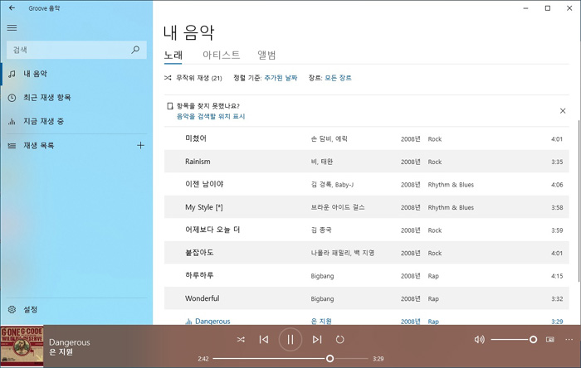581x368 pixels.
Task: Toggle repeat in the player bar
Action: [339, 339]
